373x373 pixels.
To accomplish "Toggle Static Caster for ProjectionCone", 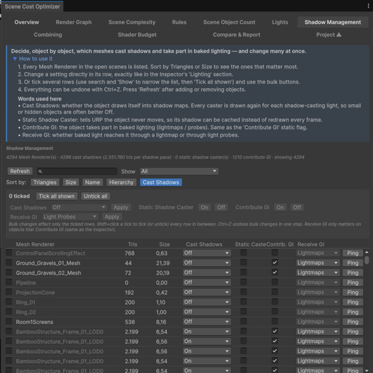I will [243, 292].
